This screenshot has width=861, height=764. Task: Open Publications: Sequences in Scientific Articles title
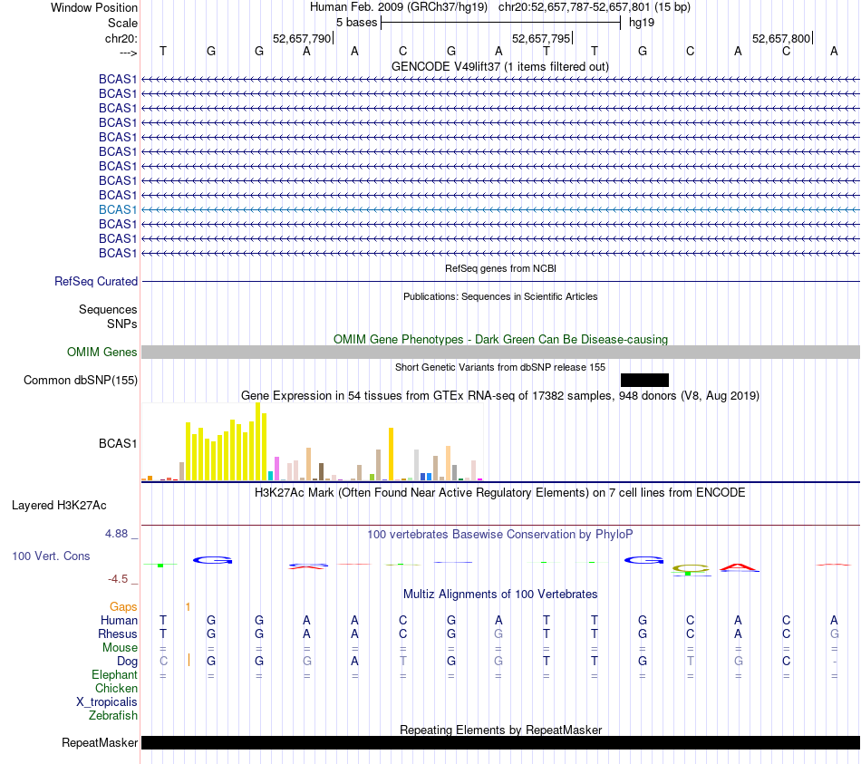500,296
